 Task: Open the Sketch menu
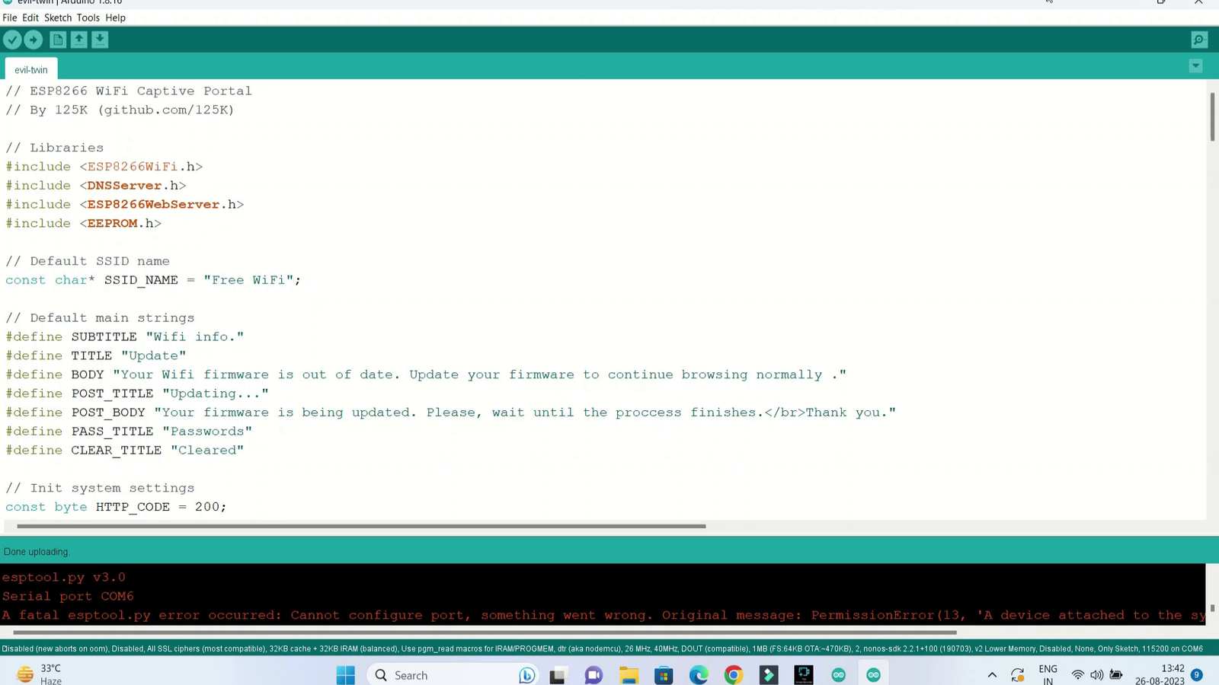[x=58, y=18]
